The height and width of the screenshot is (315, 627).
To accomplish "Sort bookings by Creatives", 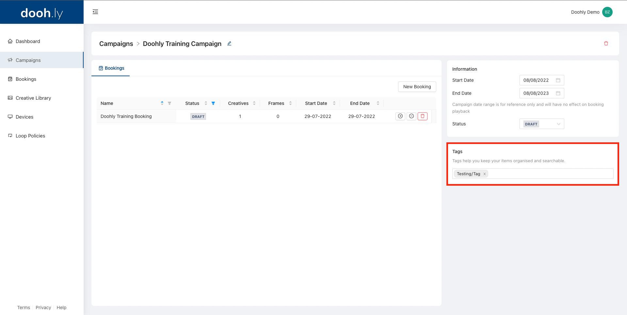I will (254, 103).
